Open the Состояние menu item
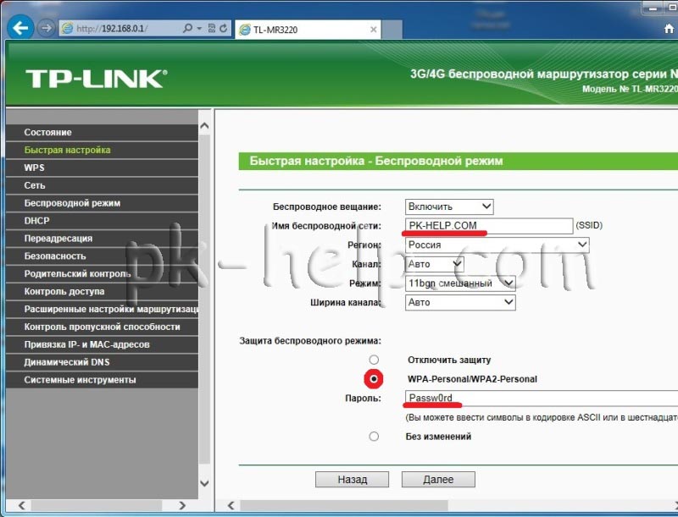This screenshot has height=517, width=678. [102, 133]
